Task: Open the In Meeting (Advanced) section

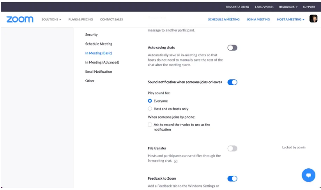Action: pos(102,62)
